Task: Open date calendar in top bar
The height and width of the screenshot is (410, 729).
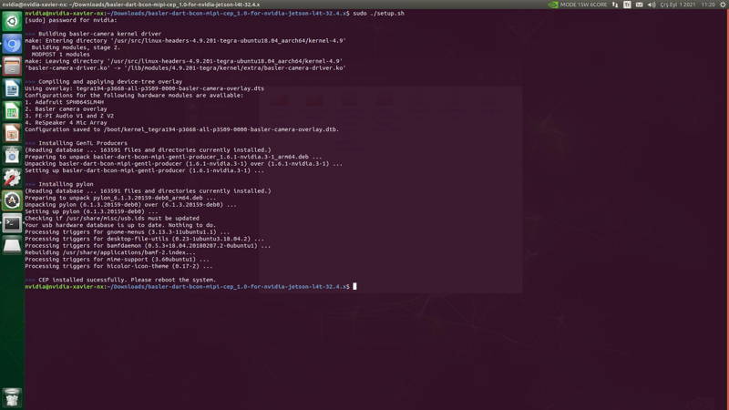Action: click(678, 5)
